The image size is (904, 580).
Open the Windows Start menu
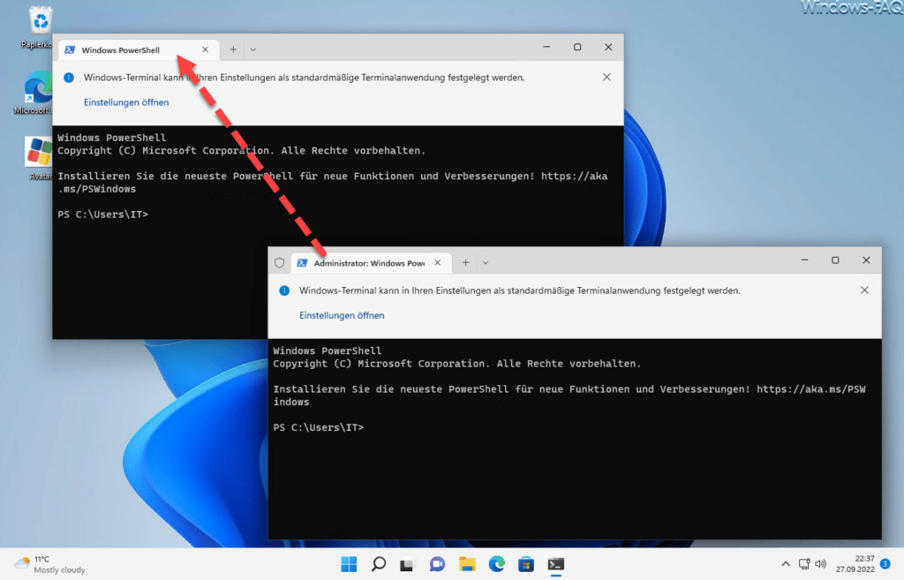coord(349,564)
